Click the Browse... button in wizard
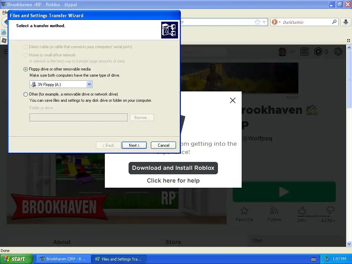This screenshot has height=264, width=352. (142, 118)
